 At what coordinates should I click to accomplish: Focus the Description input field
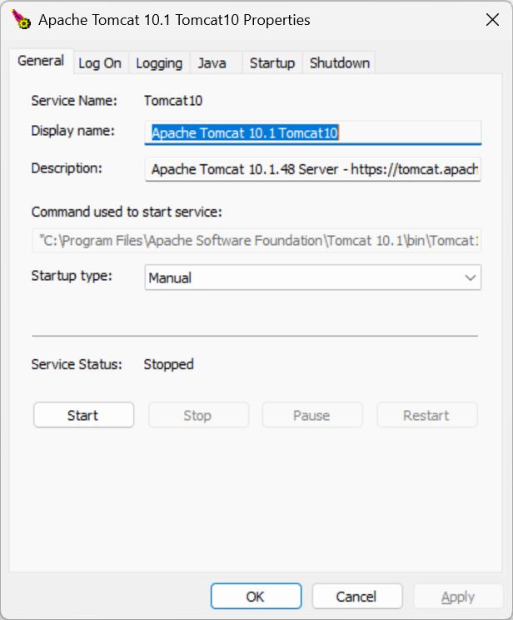[312, 170]
